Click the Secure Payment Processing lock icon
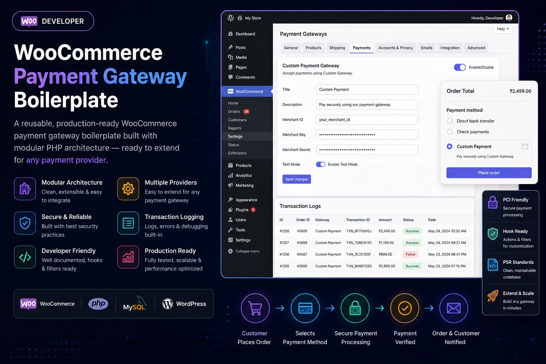The image size is (546, 364). coord(355,308)
